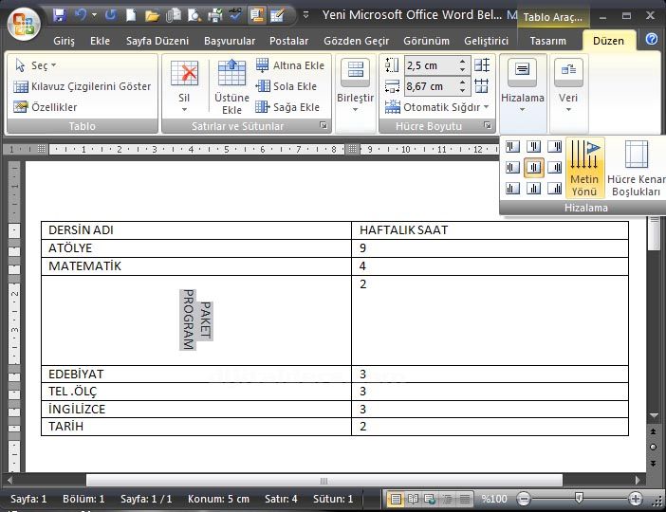Open the Gözden Geçir tab

click(x=356, y=41)
